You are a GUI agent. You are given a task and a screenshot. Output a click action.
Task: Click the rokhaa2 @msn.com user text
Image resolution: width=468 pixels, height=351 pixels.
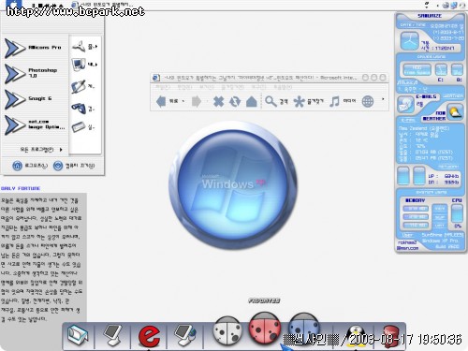tap(408, 245)
